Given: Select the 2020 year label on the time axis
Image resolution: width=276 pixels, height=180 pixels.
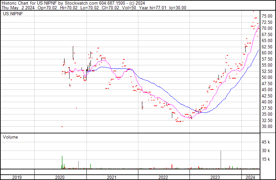Looking at the screenshot, I should [60, 177].
